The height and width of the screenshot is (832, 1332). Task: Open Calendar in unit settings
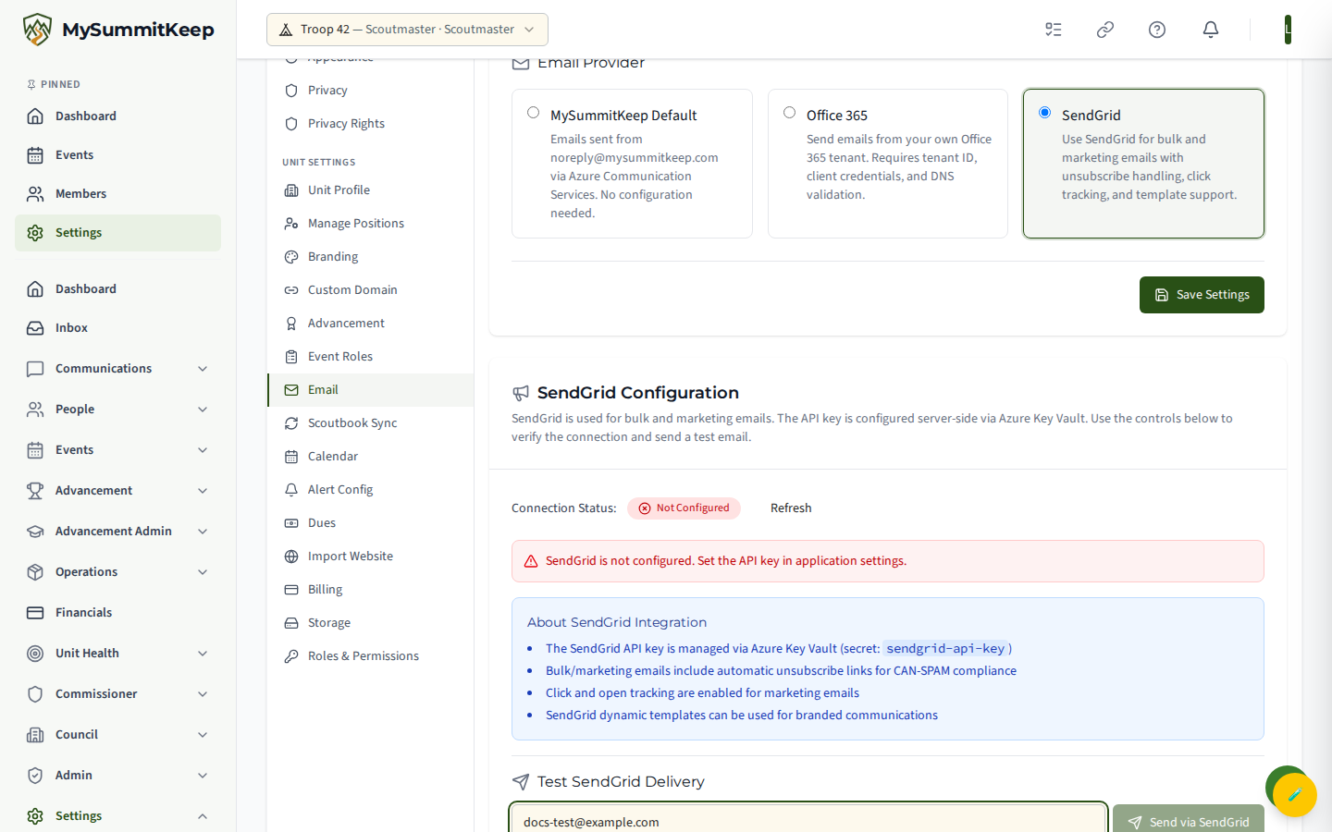tap(370, 457)
